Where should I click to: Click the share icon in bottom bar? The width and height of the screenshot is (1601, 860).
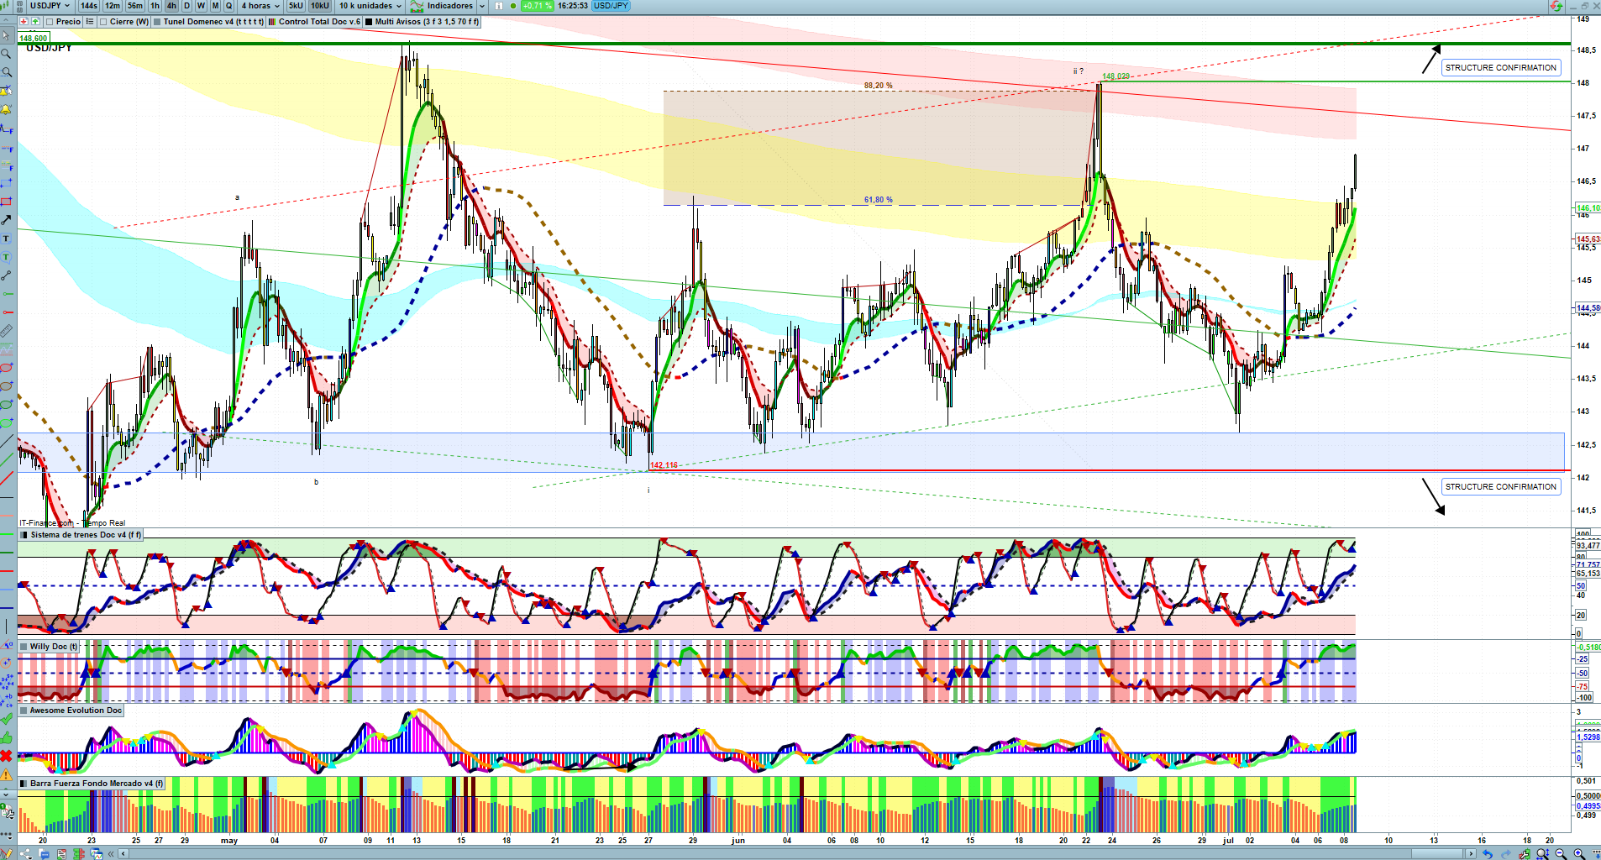pyautogui.click(x=26, y=854)
